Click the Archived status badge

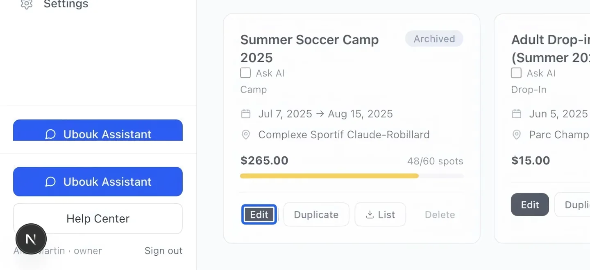click(434, 39)
